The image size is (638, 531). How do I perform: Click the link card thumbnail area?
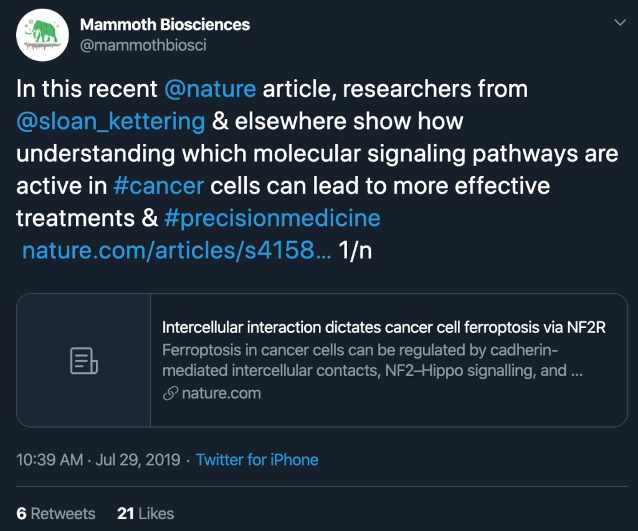coord(83,360)
